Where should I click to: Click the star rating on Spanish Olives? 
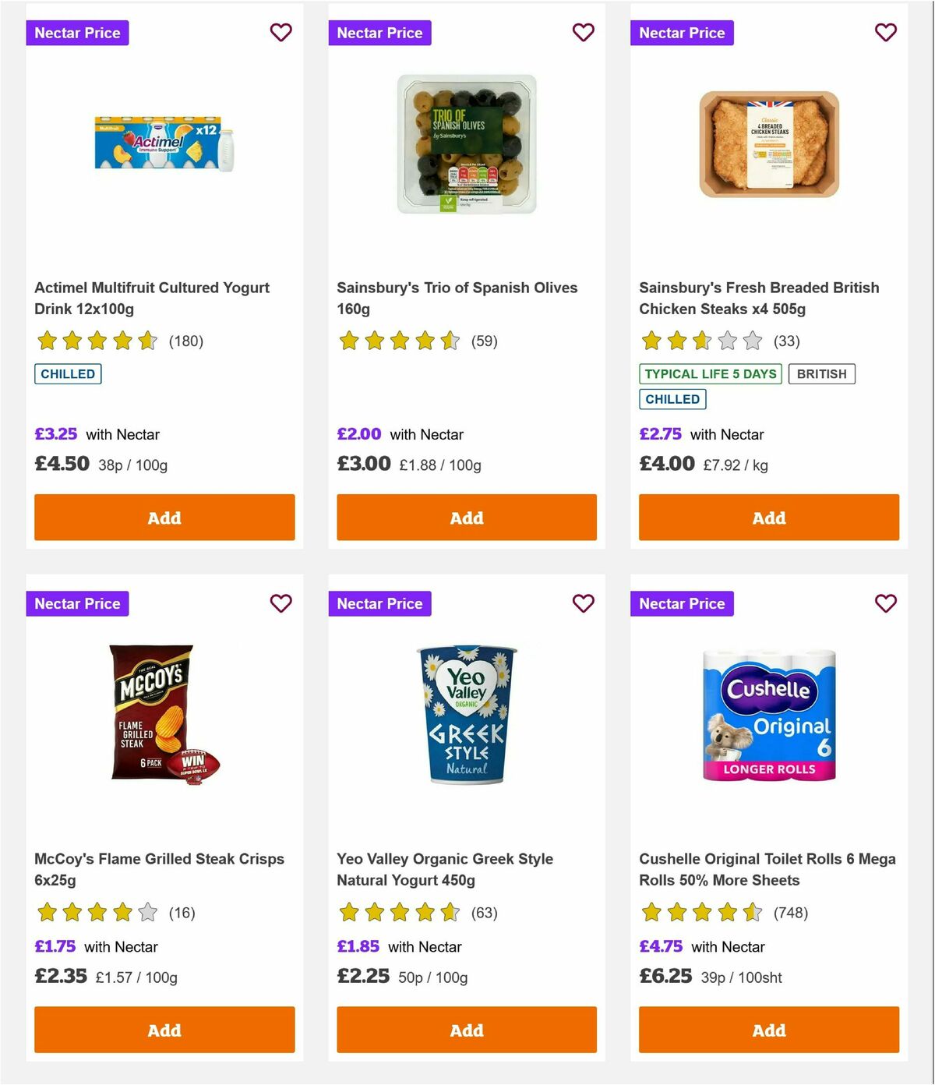tap(401, 341)
